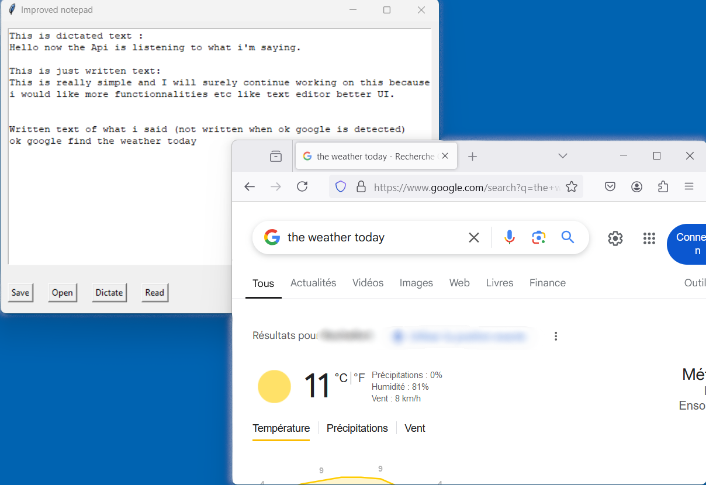
Task: Open the Firefox hamburger menu
Action: [689, 187]
